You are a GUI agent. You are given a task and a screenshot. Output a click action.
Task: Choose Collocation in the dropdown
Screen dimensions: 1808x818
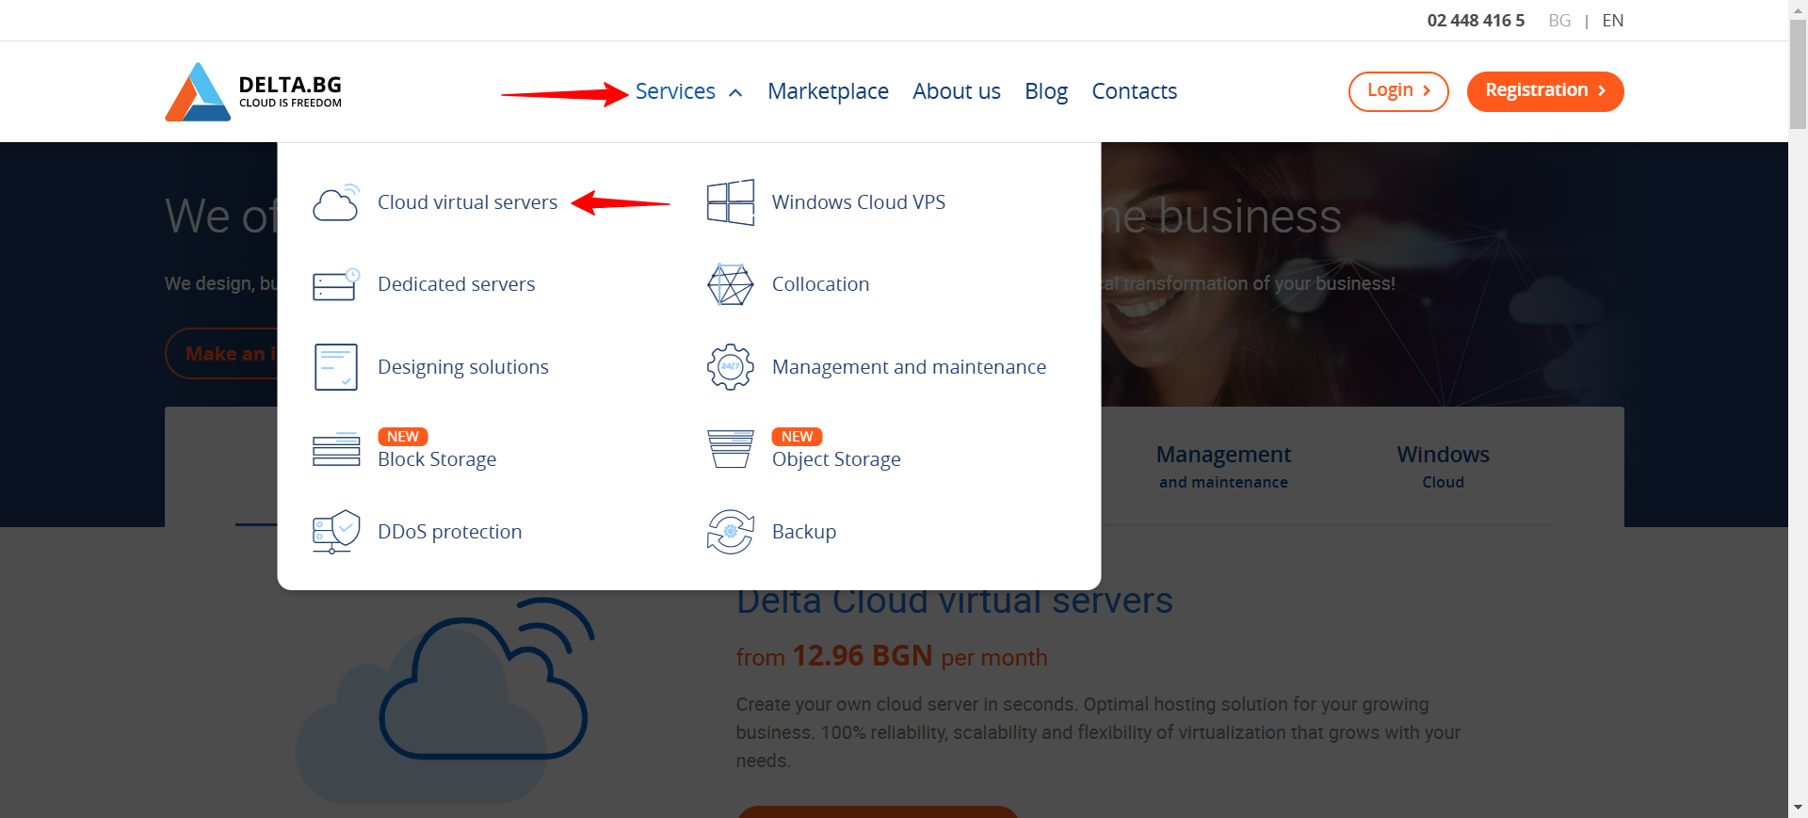coord(821,284)
